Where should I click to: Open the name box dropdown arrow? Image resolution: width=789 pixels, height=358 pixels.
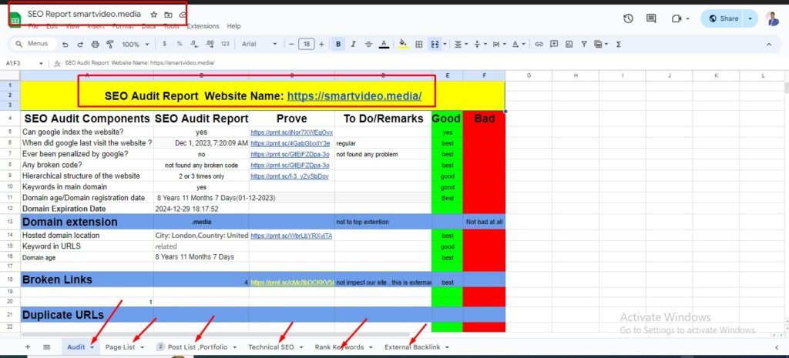pos(42,63)
